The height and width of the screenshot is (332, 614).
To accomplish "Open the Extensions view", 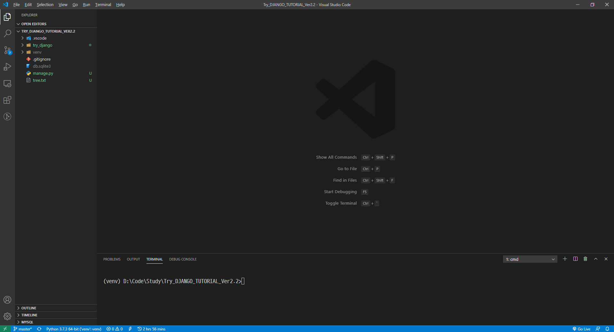I will pyautogui.click(x=7, y=100).
